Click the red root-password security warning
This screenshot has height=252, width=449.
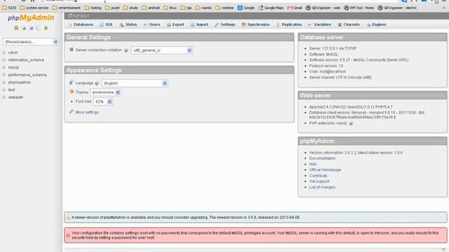coord(255,235)
